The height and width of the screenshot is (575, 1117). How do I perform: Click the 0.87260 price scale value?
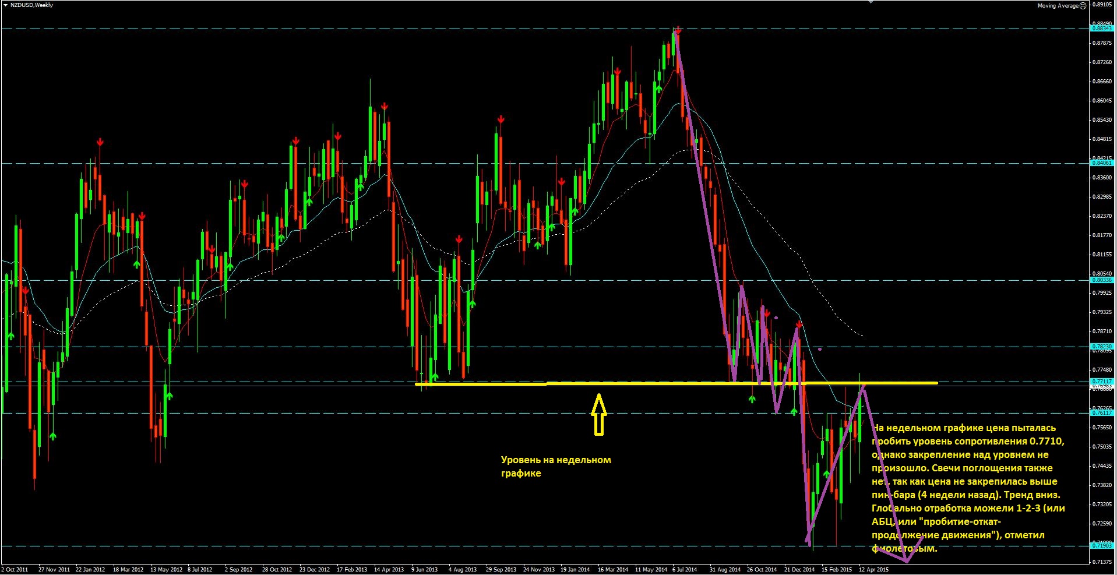tap(1102, 62)
